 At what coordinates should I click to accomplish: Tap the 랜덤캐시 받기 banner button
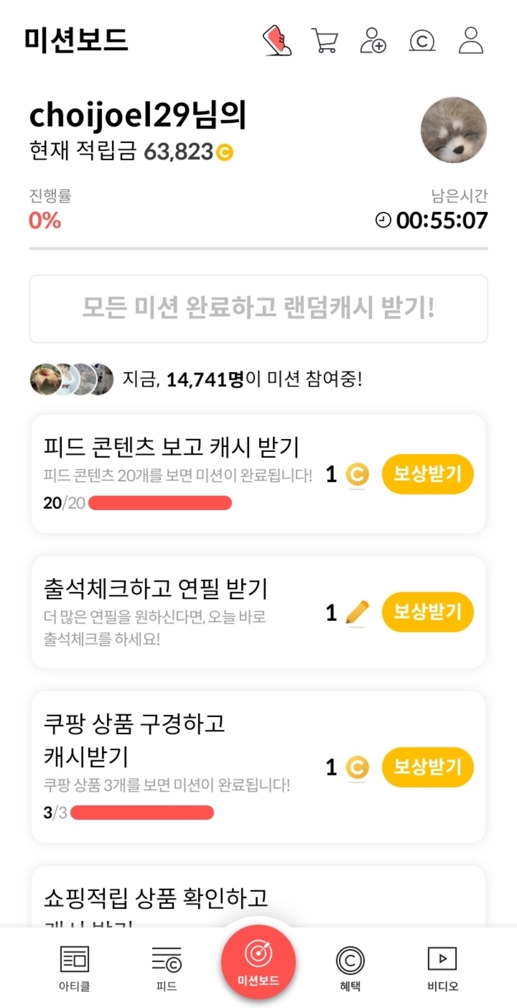[258, 309]
